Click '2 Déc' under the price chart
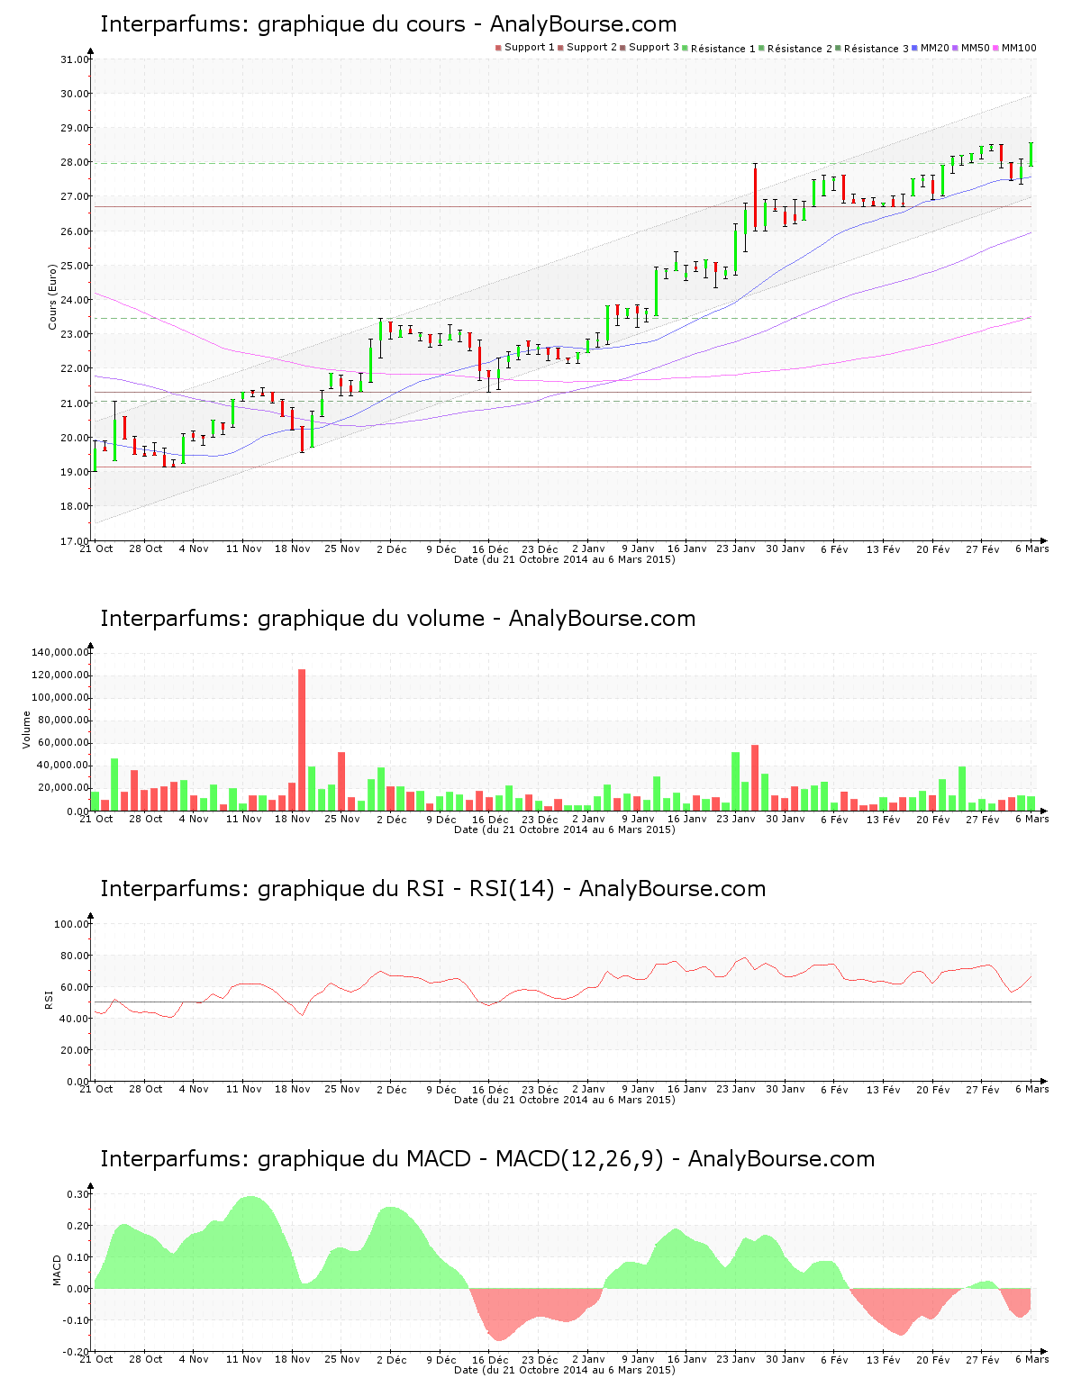 (x=392, y=548)
